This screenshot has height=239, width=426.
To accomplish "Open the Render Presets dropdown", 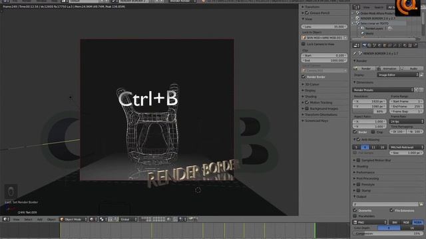I will [x=383, y=90].
